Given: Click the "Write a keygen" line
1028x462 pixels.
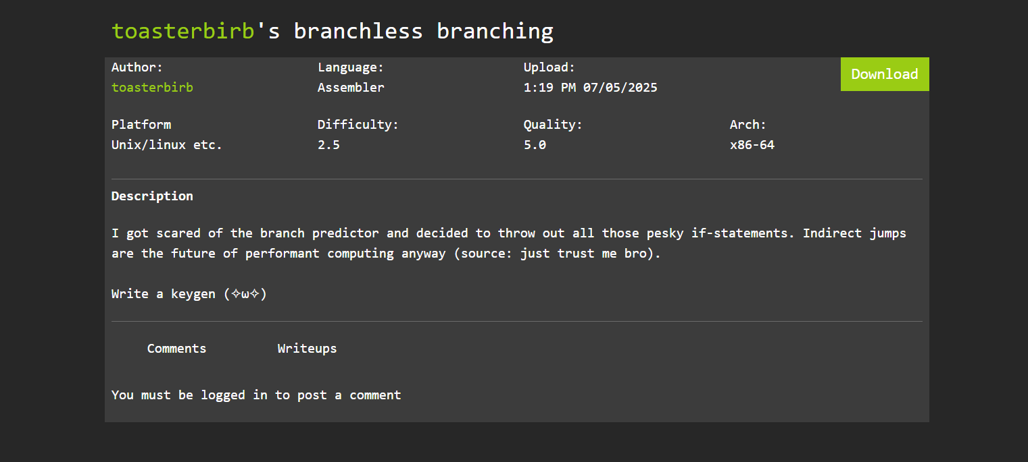Looking at the screenshot, I should tap(189, 294).
